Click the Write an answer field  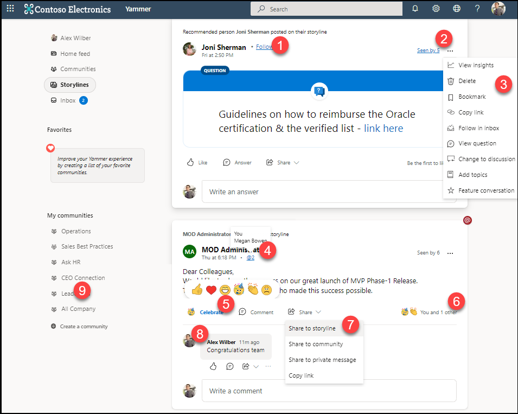click(x=328, y=192)
